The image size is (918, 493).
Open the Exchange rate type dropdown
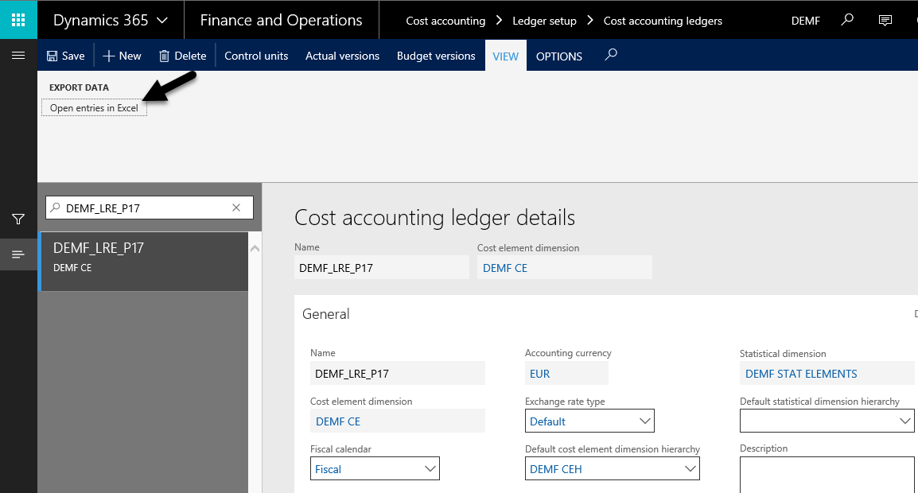click(643, 421)
